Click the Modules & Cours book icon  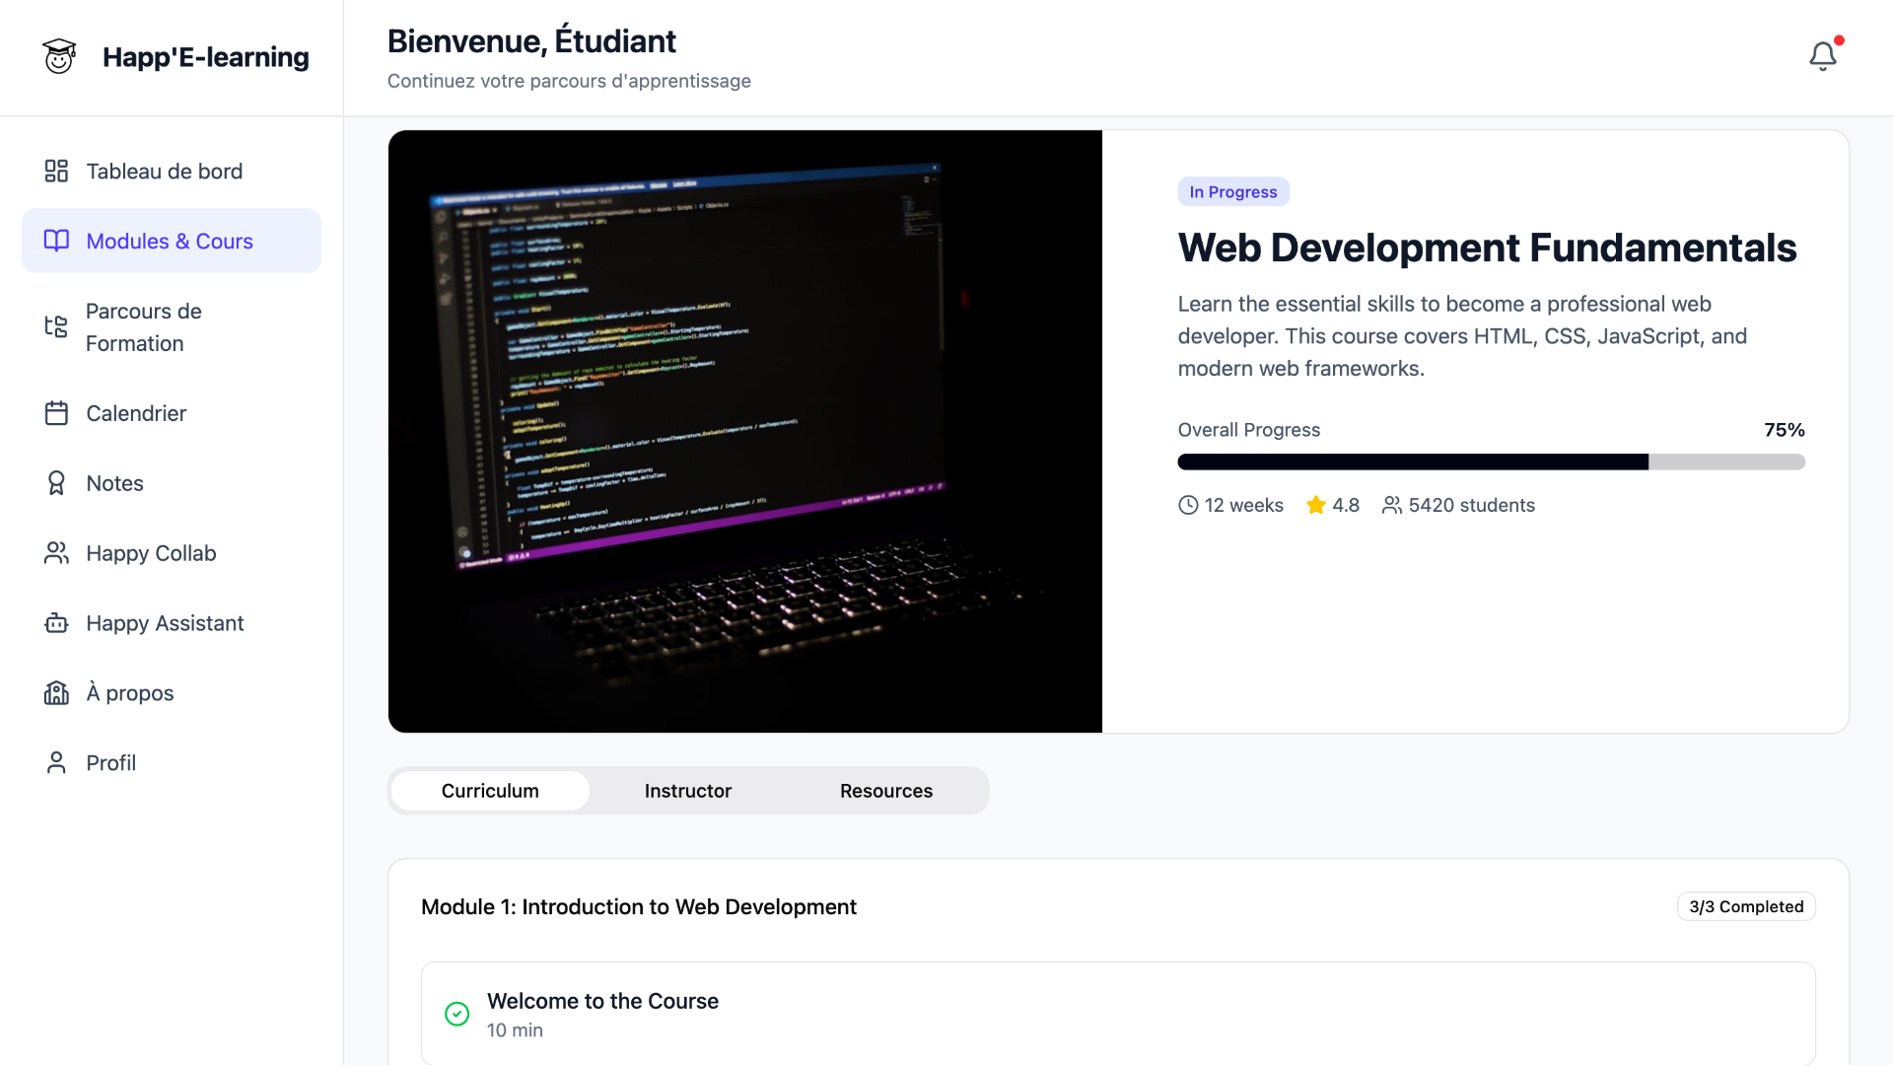click(56, 241)
